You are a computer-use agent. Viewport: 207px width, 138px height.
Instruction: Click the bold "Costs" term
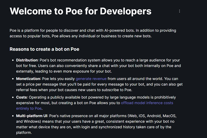click(22, 97)
